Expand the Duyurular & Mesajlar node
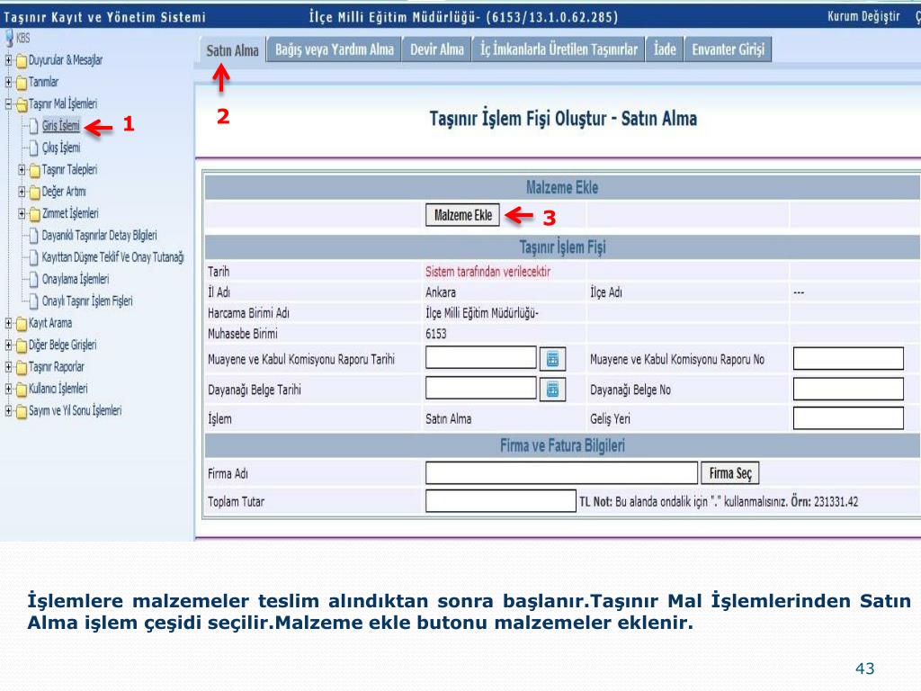This screenshot has height=691, width=921. [x=8, y=60]
